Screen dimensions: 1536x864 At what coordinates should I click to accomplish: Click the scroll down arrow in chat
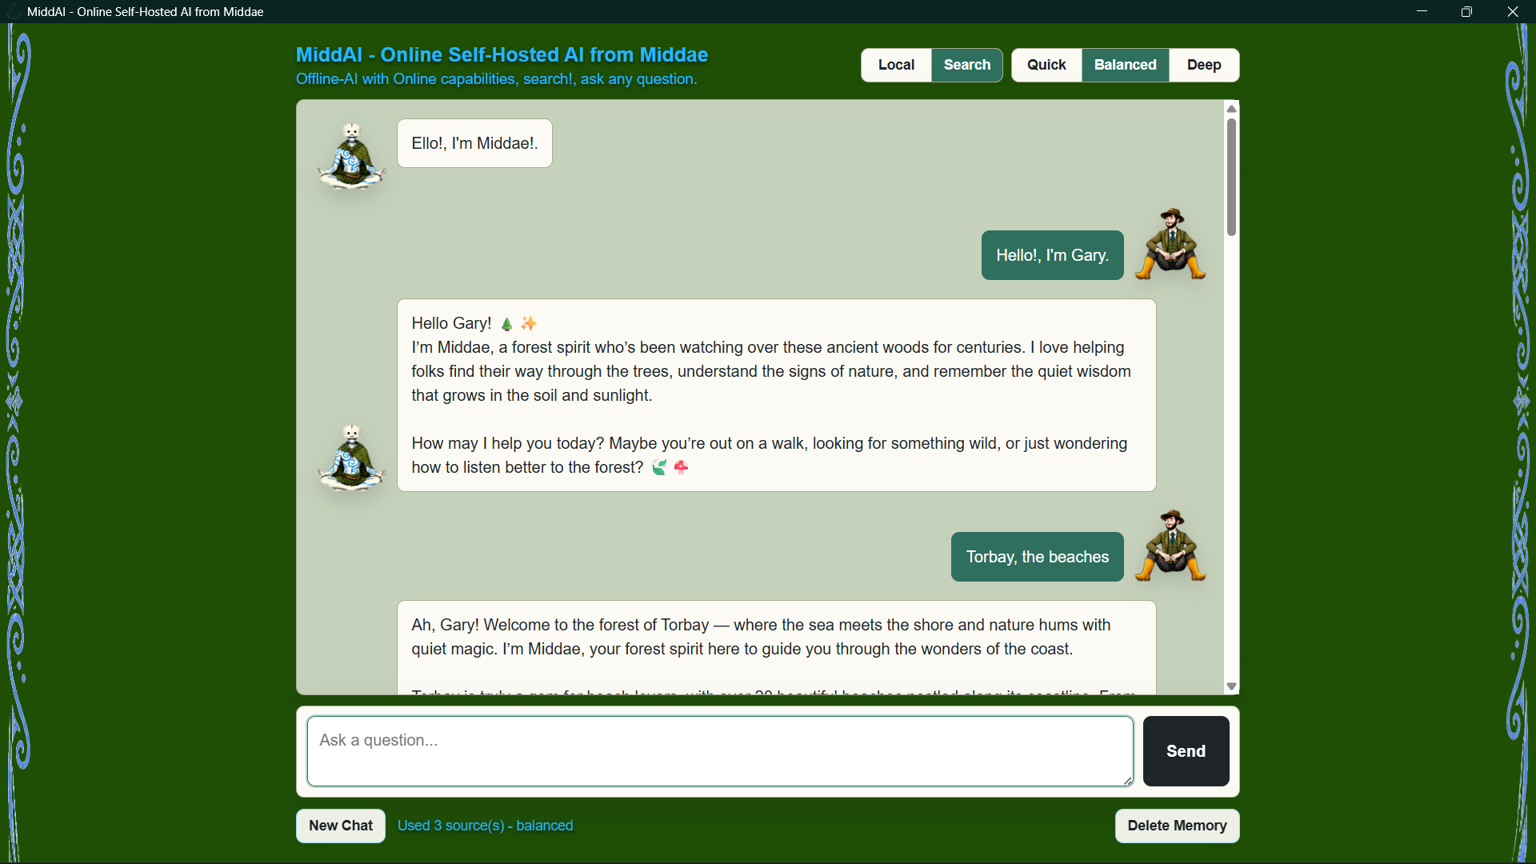point(1231,686)
